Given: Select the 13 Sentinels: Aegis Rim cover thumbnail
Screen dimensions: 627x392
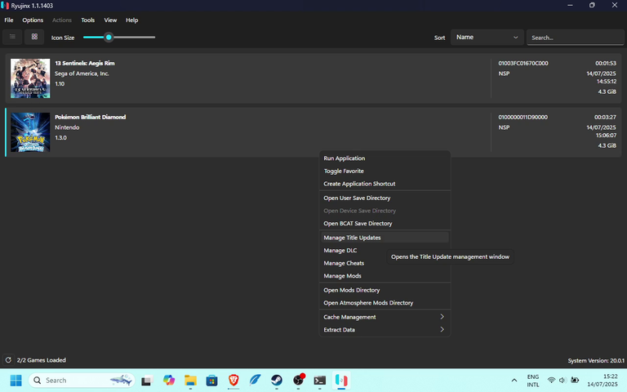Looking at the screenshot, I should click(30, 78).
